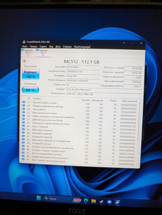This screenshot has height=215, width=162.
Task: Click status circle for attribute 09
Action: click(24, 109)
